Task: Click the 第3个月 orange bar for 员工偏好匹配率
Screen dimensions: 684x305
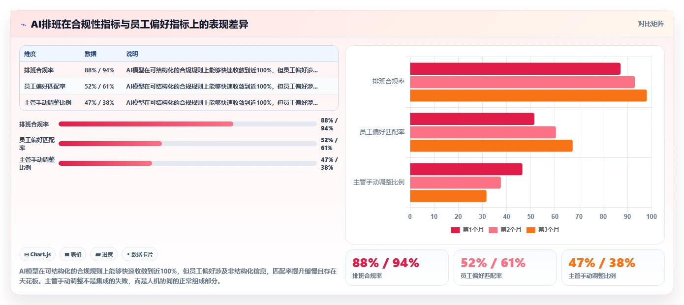Action: tap(491, 146)
